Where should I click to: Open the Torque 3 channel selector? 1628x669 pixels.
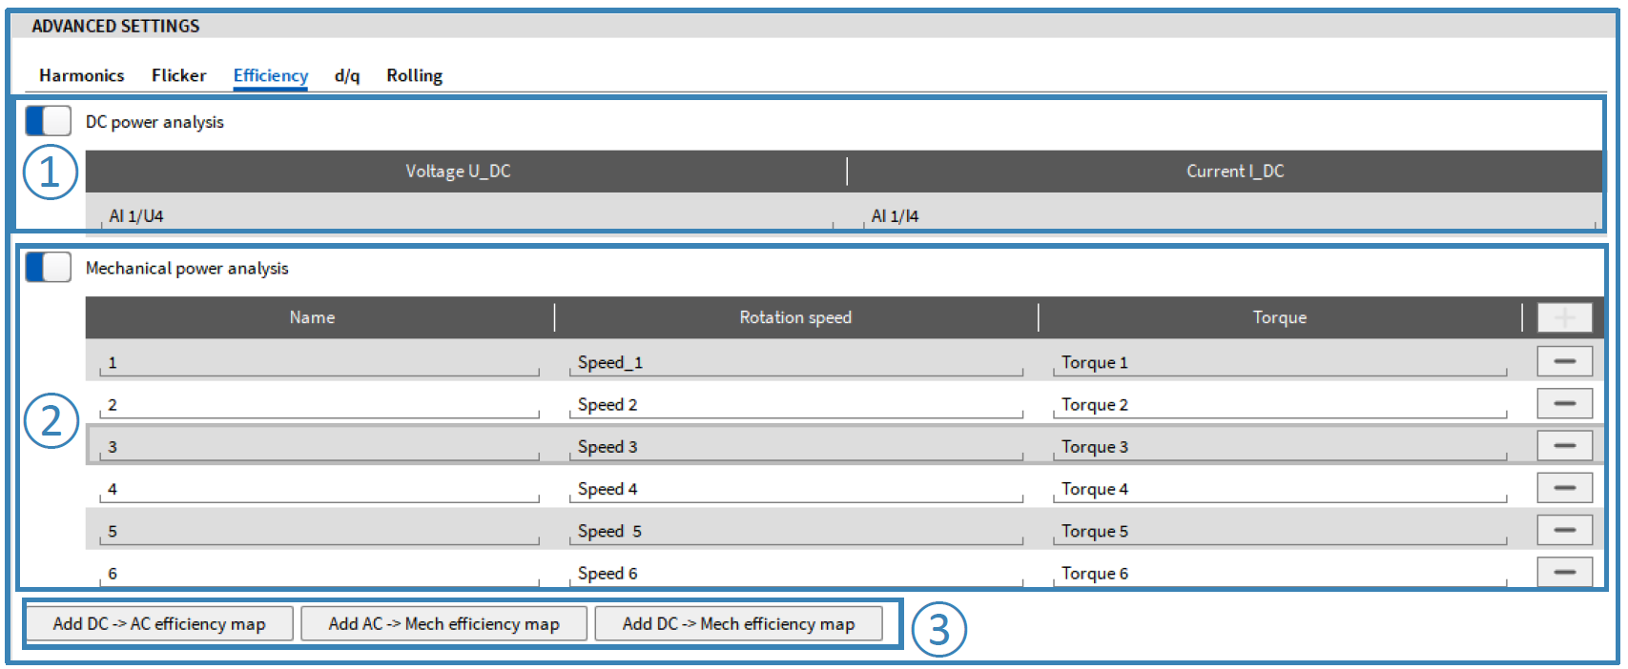tap(1278, 447)
